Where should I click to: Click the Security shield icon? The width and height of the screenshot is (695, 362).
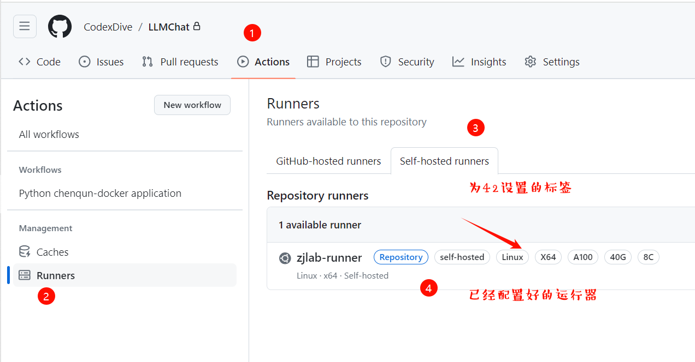(x=386, y=62)
